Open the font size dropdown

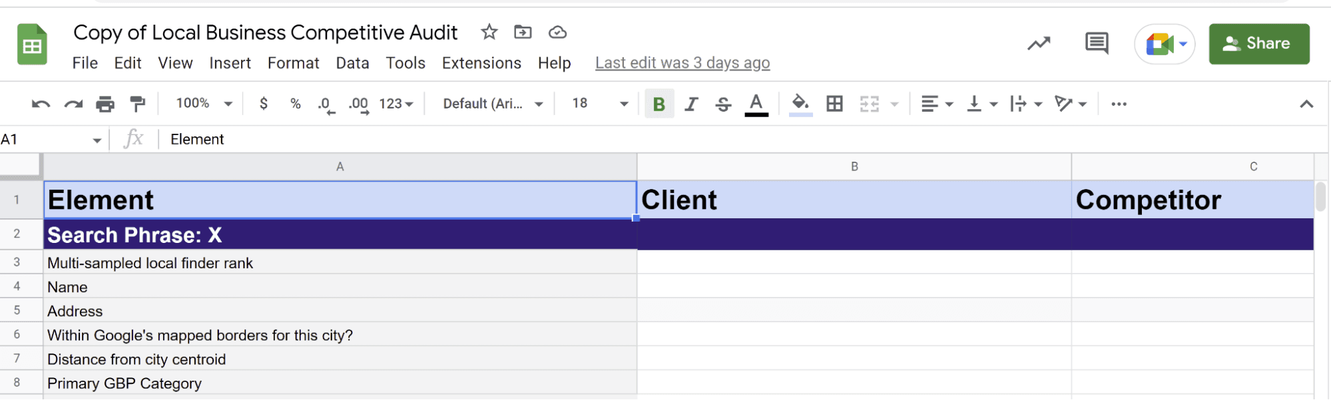[599, 104]
